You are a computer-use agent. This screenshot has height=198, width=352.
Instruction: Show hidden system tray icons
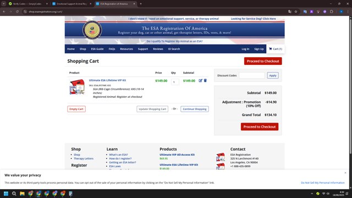312,194
